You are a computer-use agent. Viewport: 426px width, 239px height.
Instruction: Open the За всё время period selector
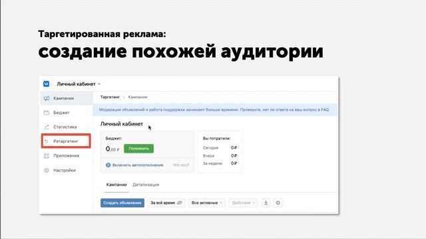[x=166, y=203]
